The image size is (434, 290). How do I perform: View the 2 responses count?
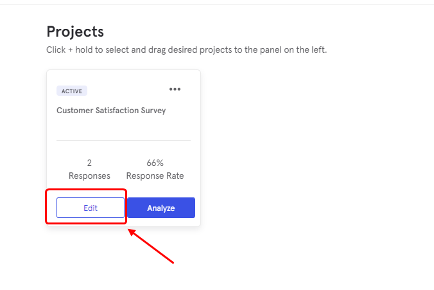click(89, 163)
